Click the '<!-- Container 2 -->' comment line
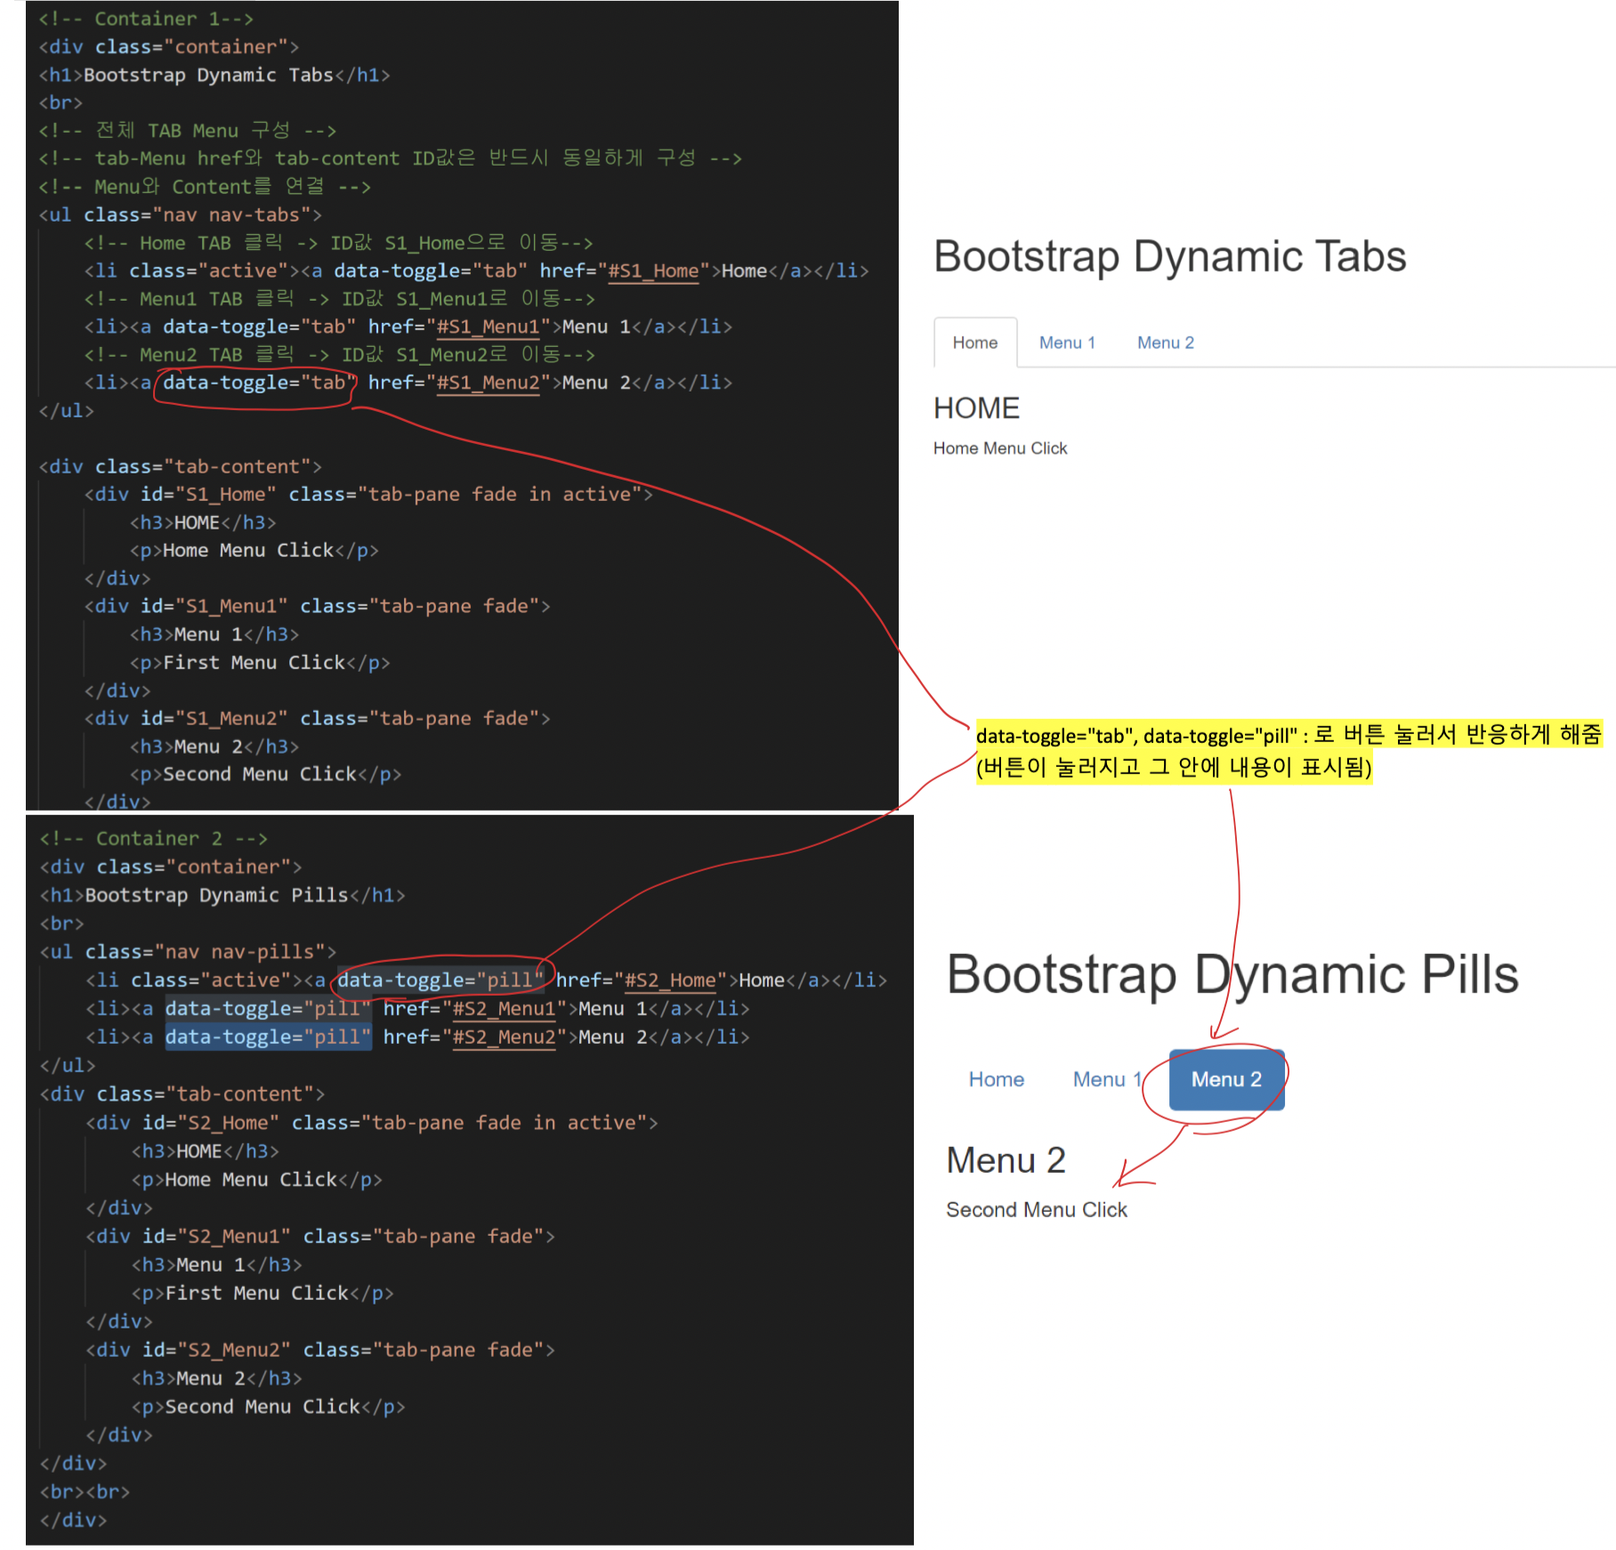The image size is (1616, 1550). tap(153, 839)
